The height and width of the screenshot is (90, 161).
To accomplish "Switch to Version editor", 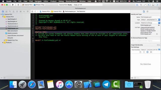I will 145,5.
